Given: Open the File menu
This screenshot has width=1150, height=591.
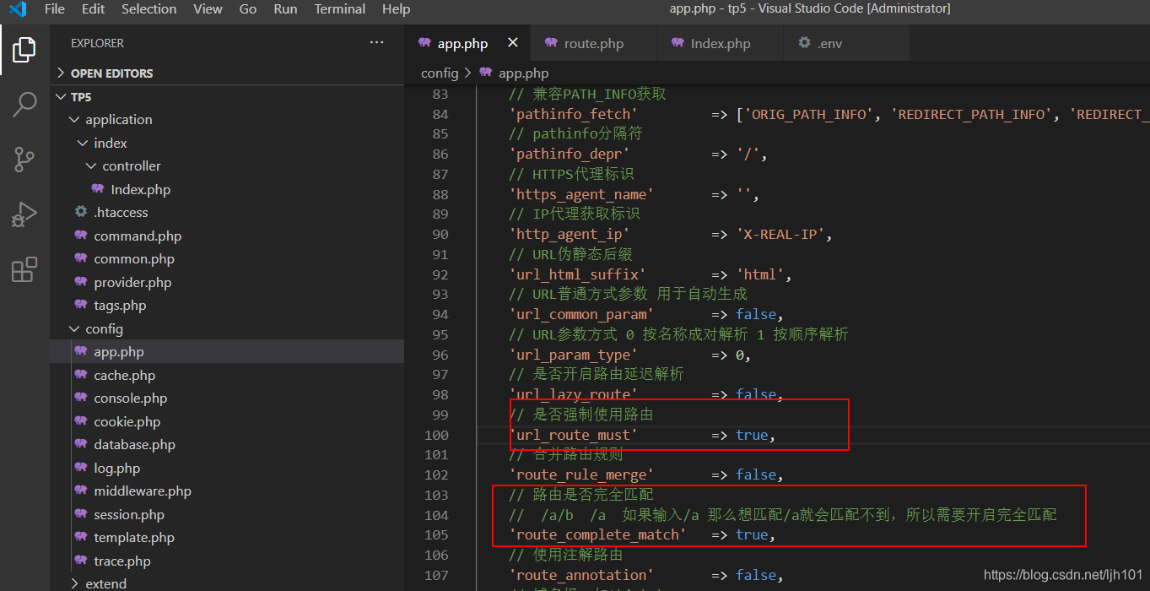Looking at the screenshot, I should tap(55, 9).
